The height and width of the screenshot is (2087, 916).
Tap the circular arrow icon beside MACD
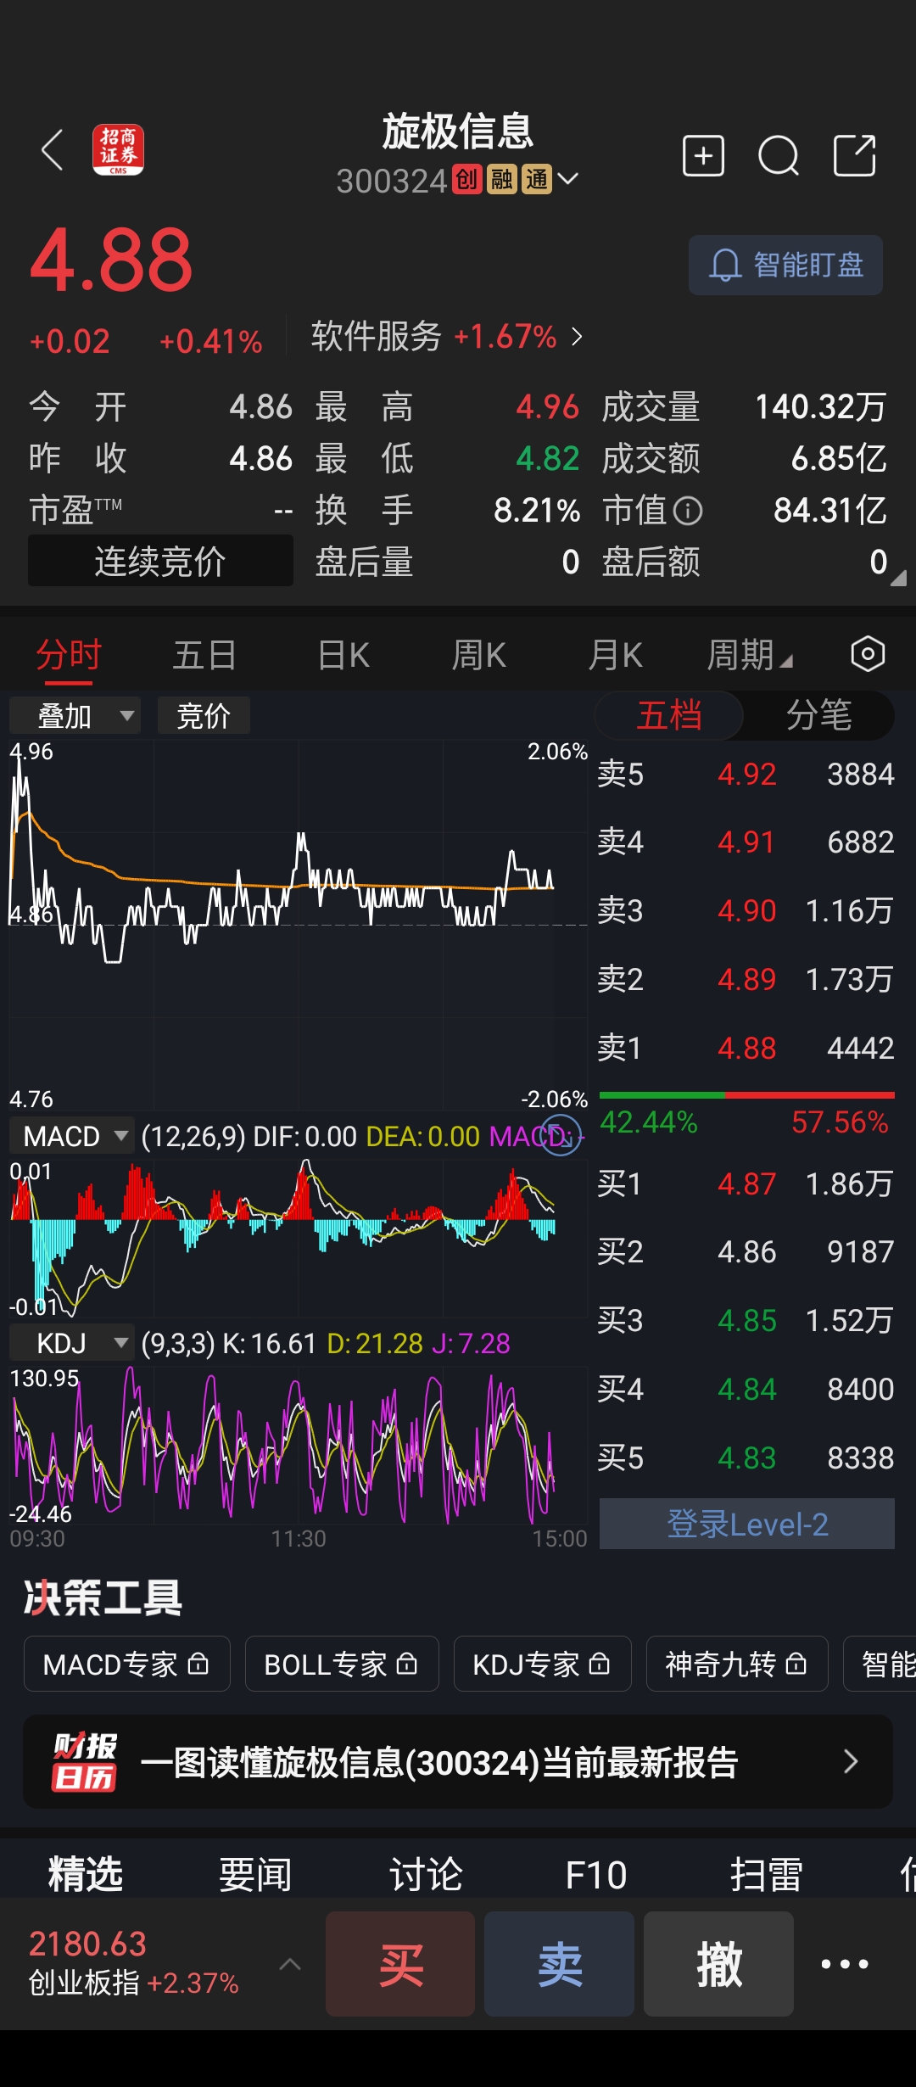561,1135
